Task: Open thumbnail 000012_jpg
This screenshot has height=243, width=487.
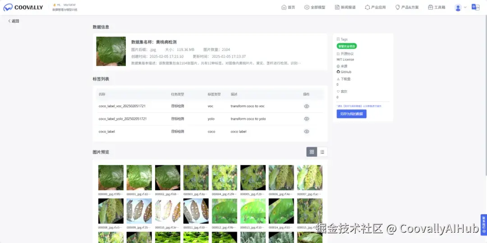Action: coord(225,211)
